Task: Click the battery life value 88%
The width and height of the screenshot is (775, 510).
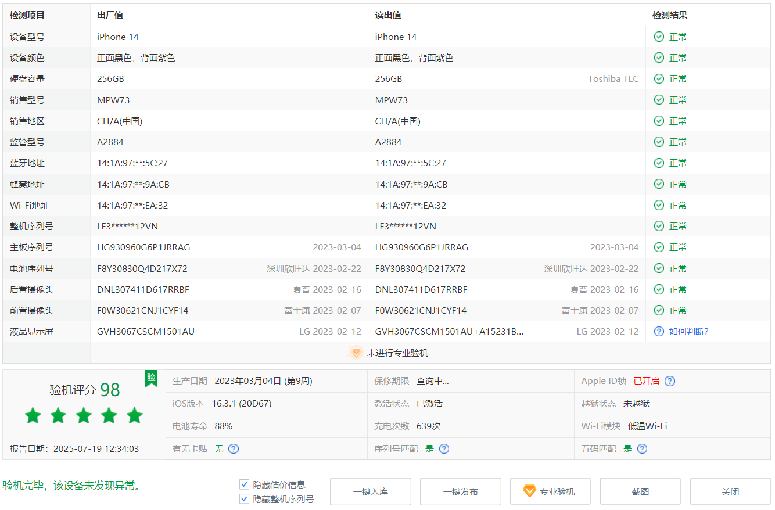Action: coord(223,426)
